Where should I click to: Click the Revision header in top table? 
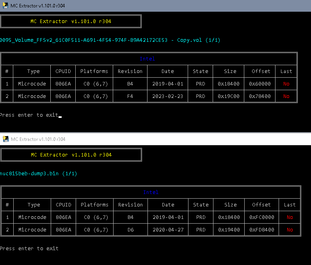[130, 71]
